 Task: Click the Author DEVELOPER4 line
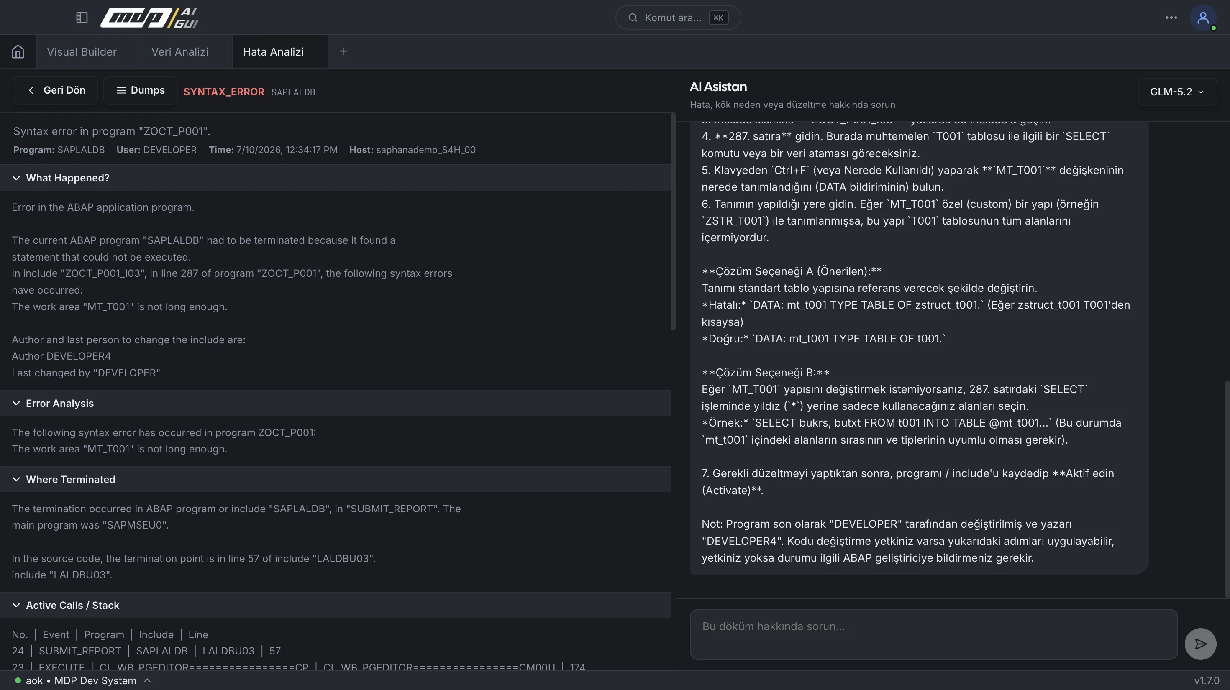tap(61, 356)
